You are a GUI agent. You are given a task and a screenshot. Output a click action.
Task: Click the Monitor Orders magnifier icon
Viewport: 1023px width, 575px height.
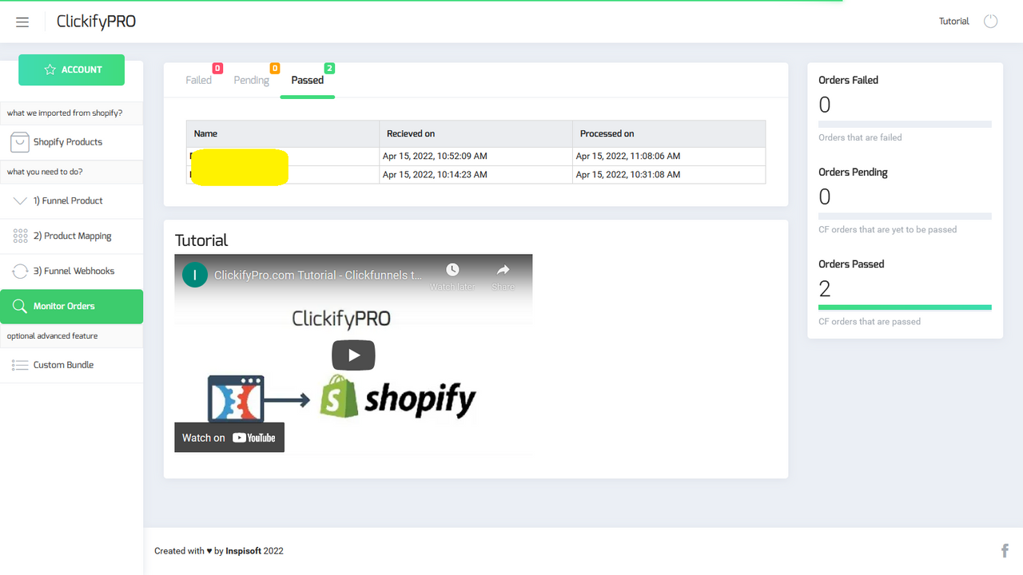20,307
